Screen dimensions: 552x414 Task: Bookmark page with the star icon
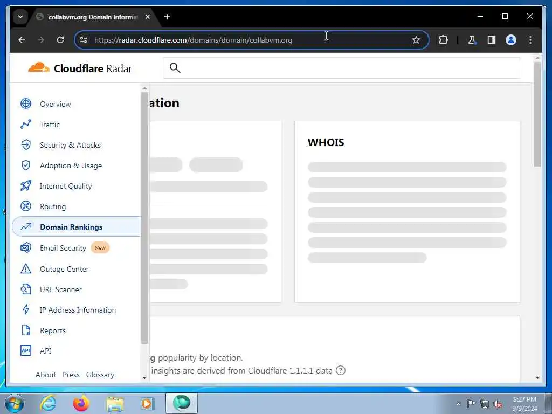click(x=416, y=40)
